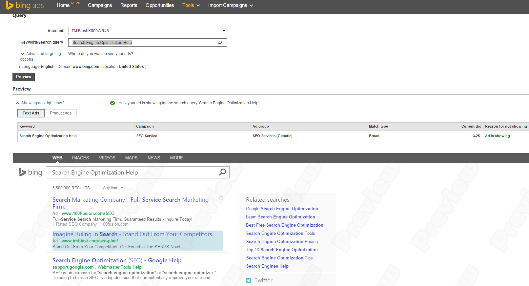Click the Keyword column header

click(x=76, y=126)
